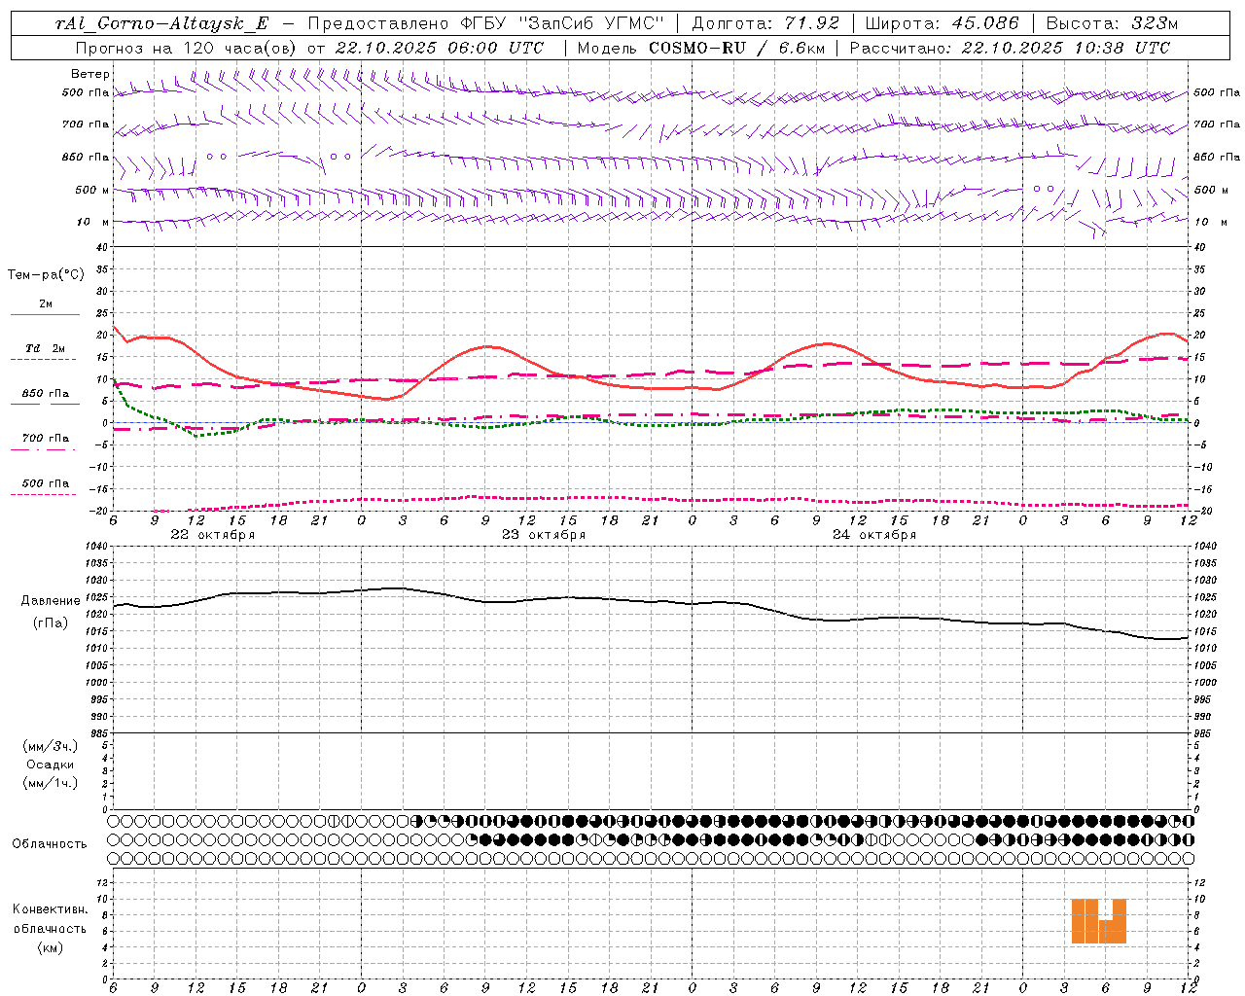Image resolution: width=1245 pixels, height=996 pixels.
Task: Click the Высота: 323м value
Action: tap(1112, 23)
